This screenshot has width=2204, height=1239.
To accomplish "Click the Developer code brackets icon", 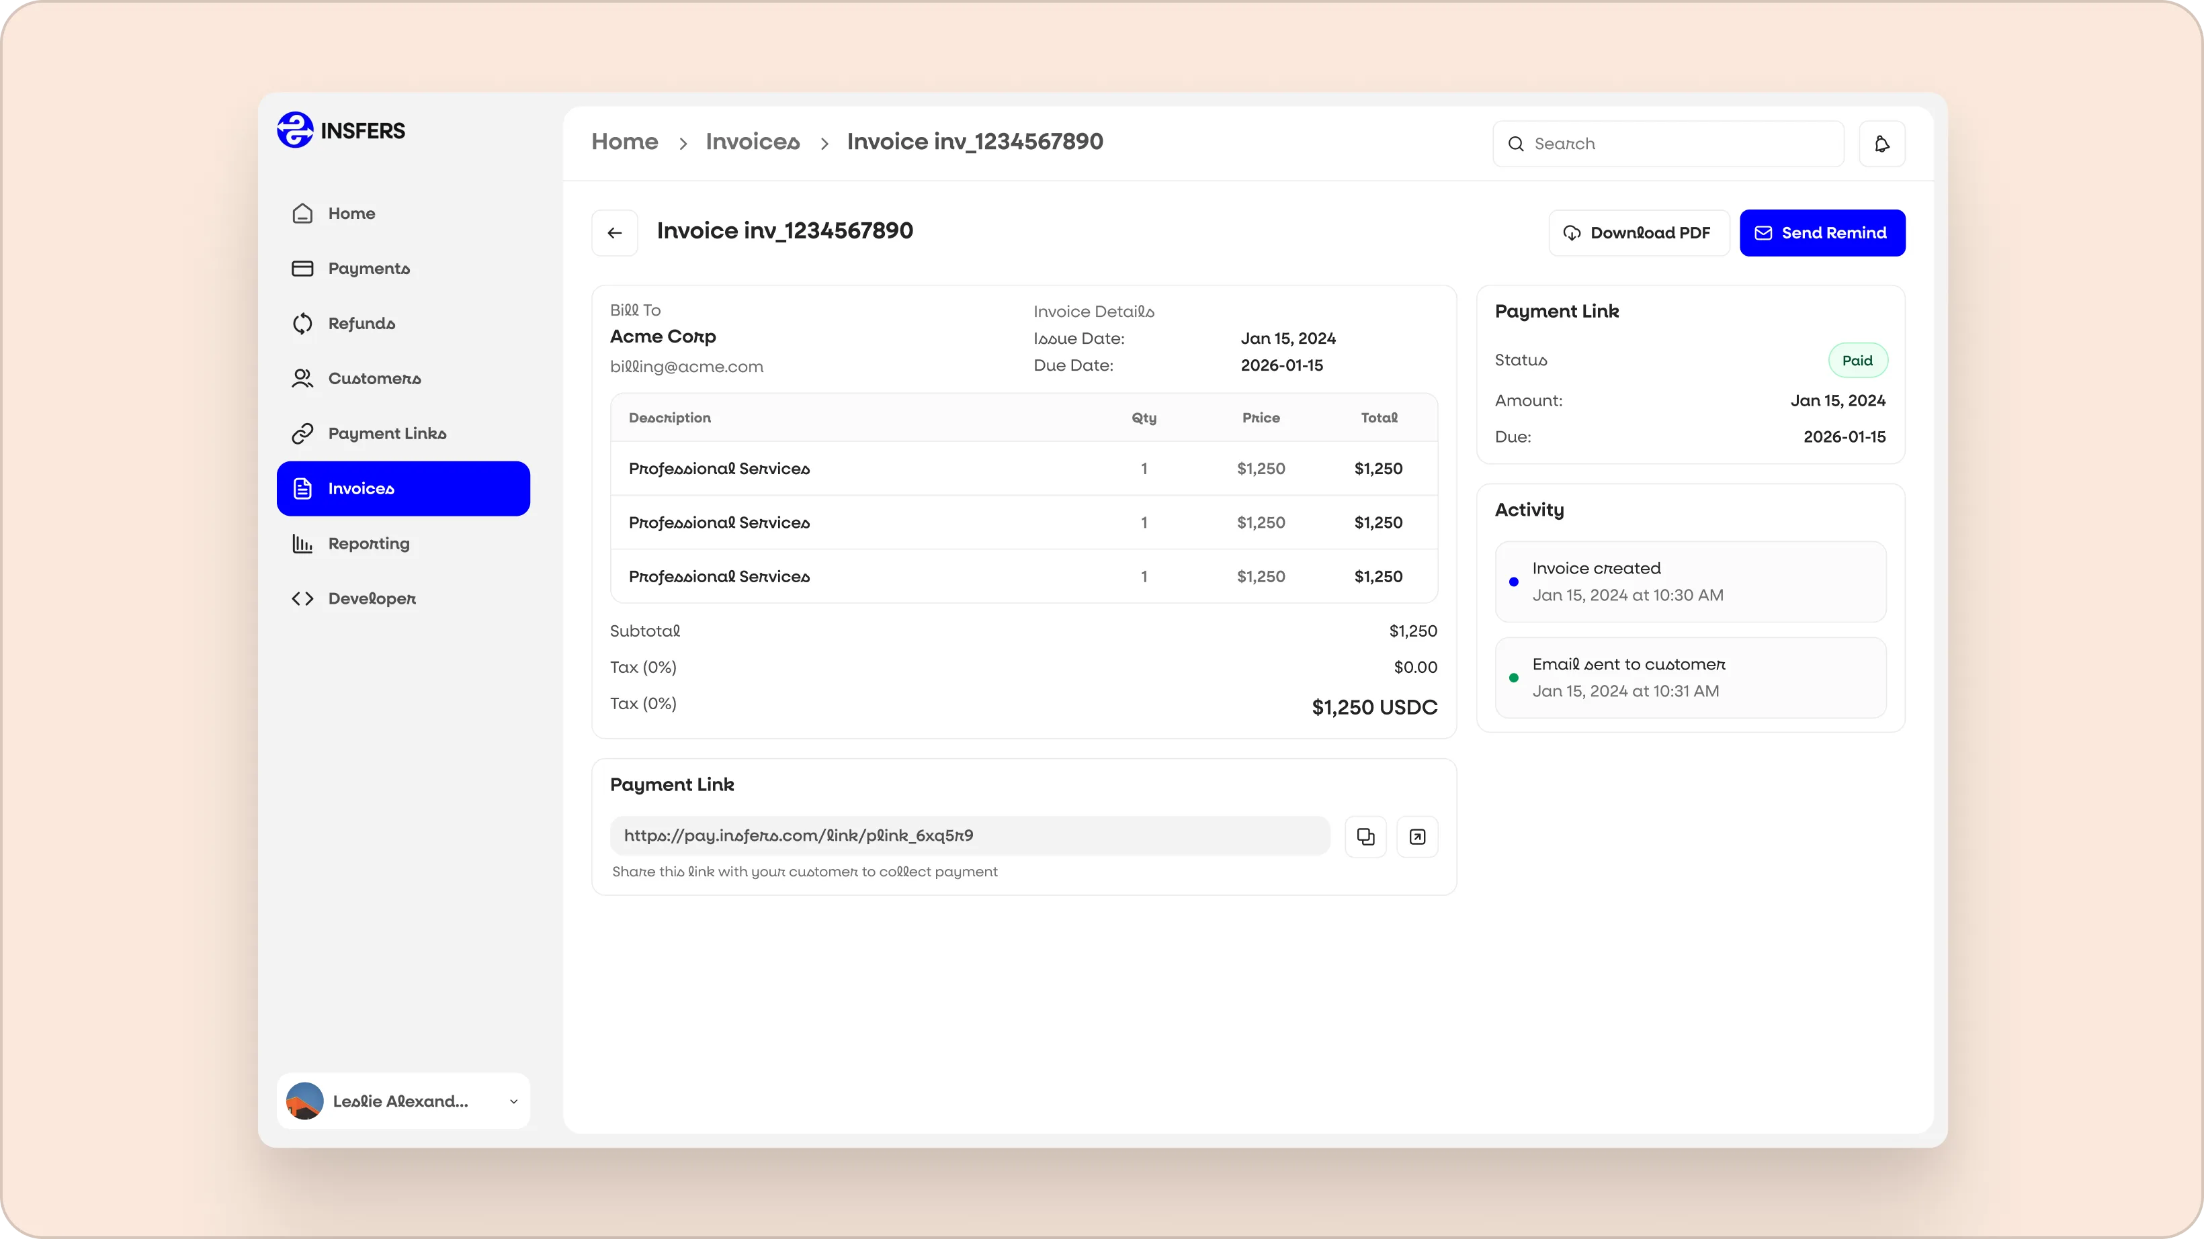I will [x=302, y=598].
